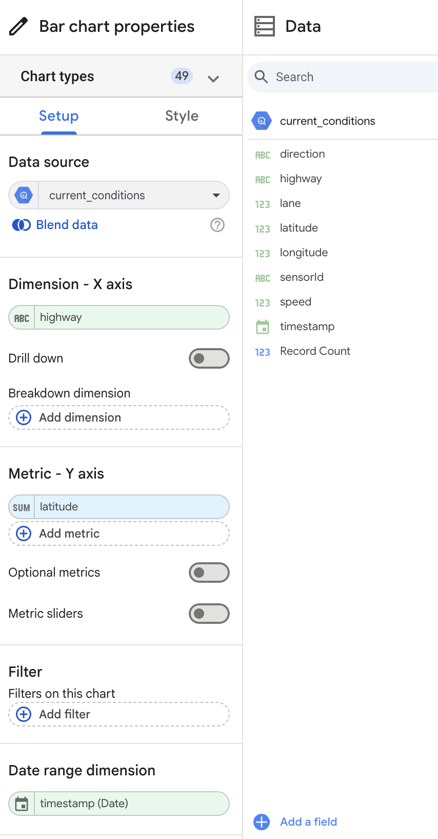Click the BigQuery icon next to current_conditions in Data panel
The image size is (438, 839).
pos(262,121)
